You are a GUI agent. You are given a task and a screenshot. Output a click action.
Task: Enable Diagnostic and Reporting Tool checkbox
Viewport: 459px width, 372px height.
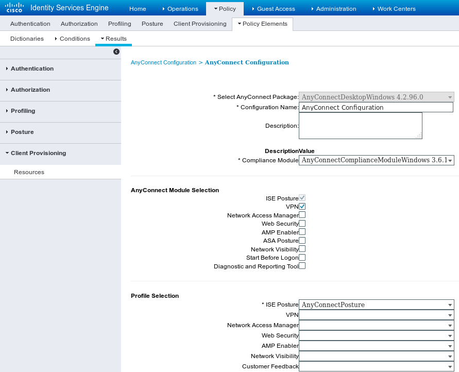[302, 266]
